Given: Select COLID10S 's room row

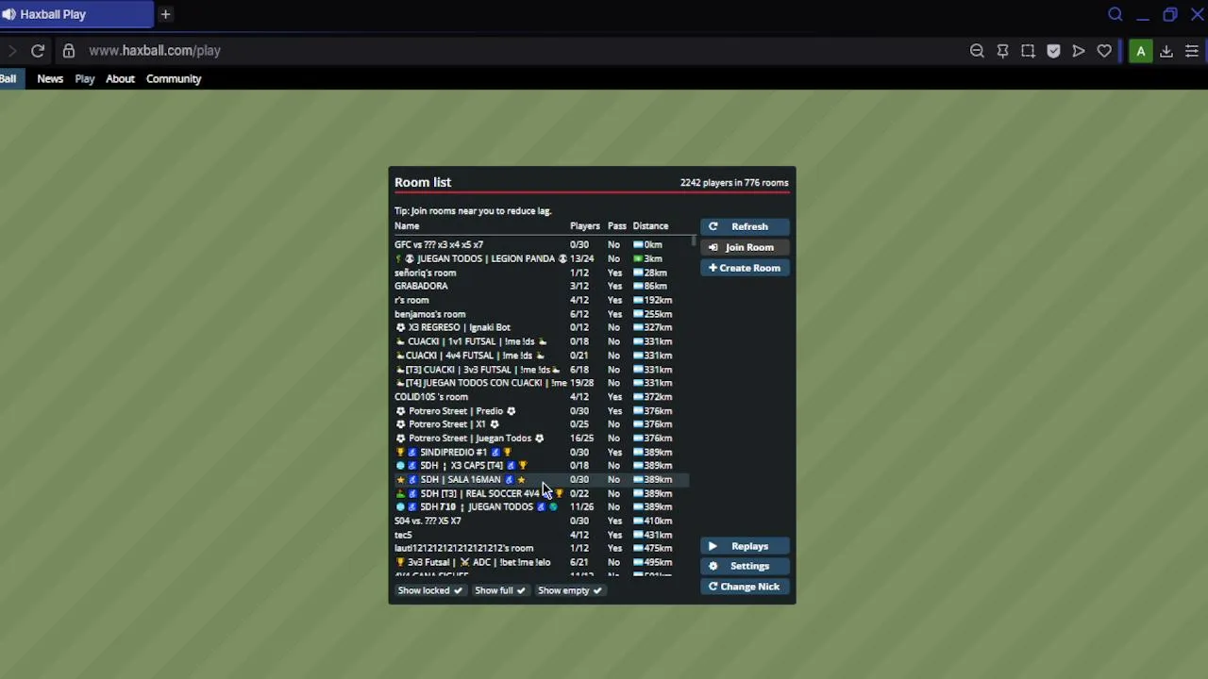Looking at the screenshot, I should pyautogui.click(x=542, y=397).
